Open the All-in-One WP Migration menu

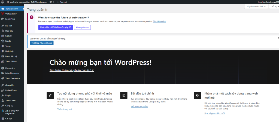[x=12, y=112]
